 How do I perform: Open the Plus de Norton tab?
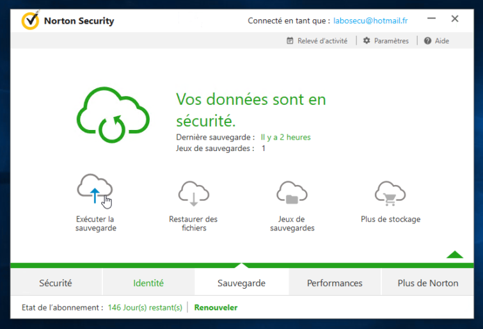(x=428, y=283)
